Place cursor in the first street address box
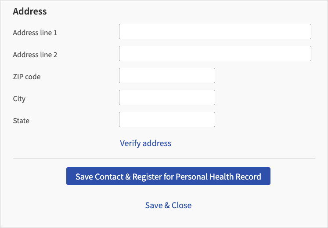Screen dimensions: 328x228 coord(215,32)
